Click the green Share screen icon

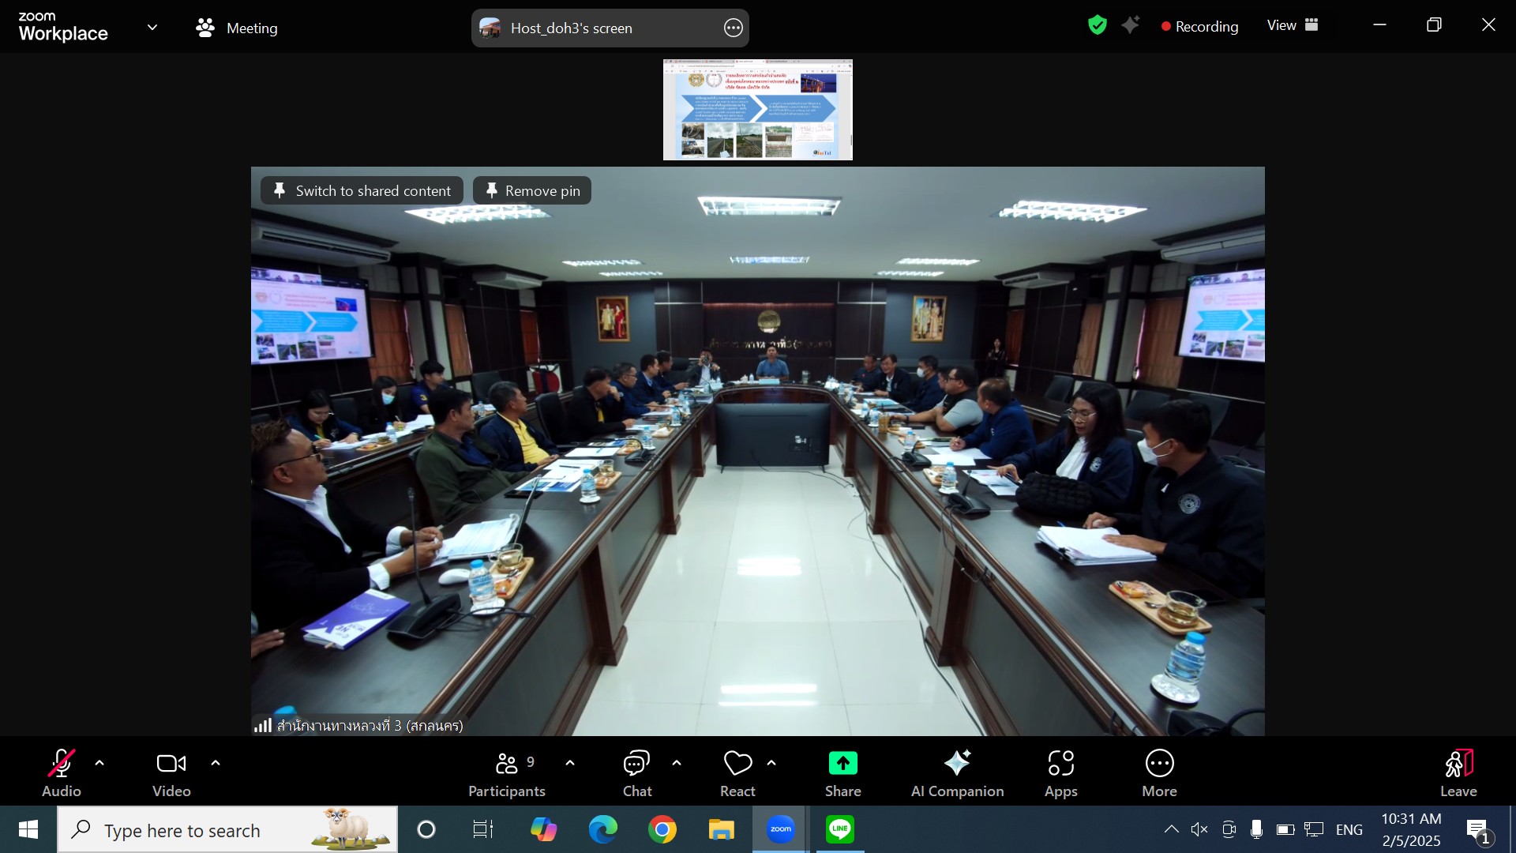(x=842, y=763)
